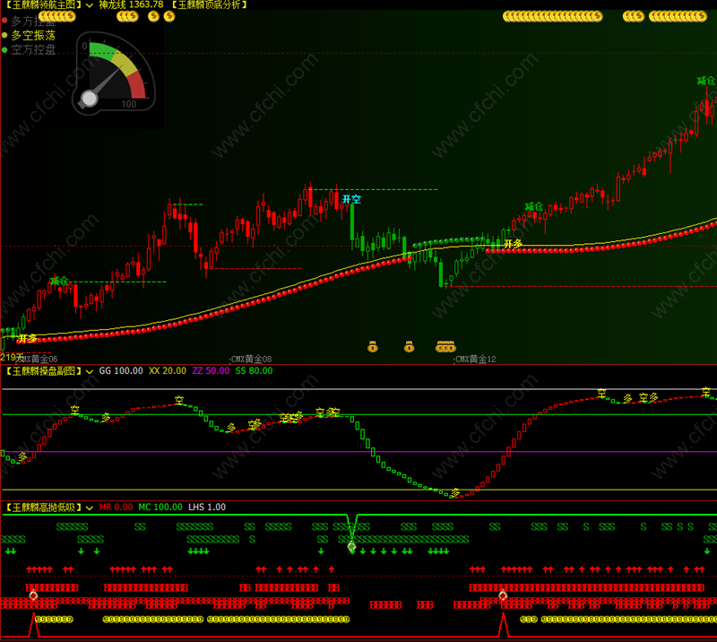Select the ZZ 50.00 parameter
This screenshot has height=642, width=717.
(211, 371)
